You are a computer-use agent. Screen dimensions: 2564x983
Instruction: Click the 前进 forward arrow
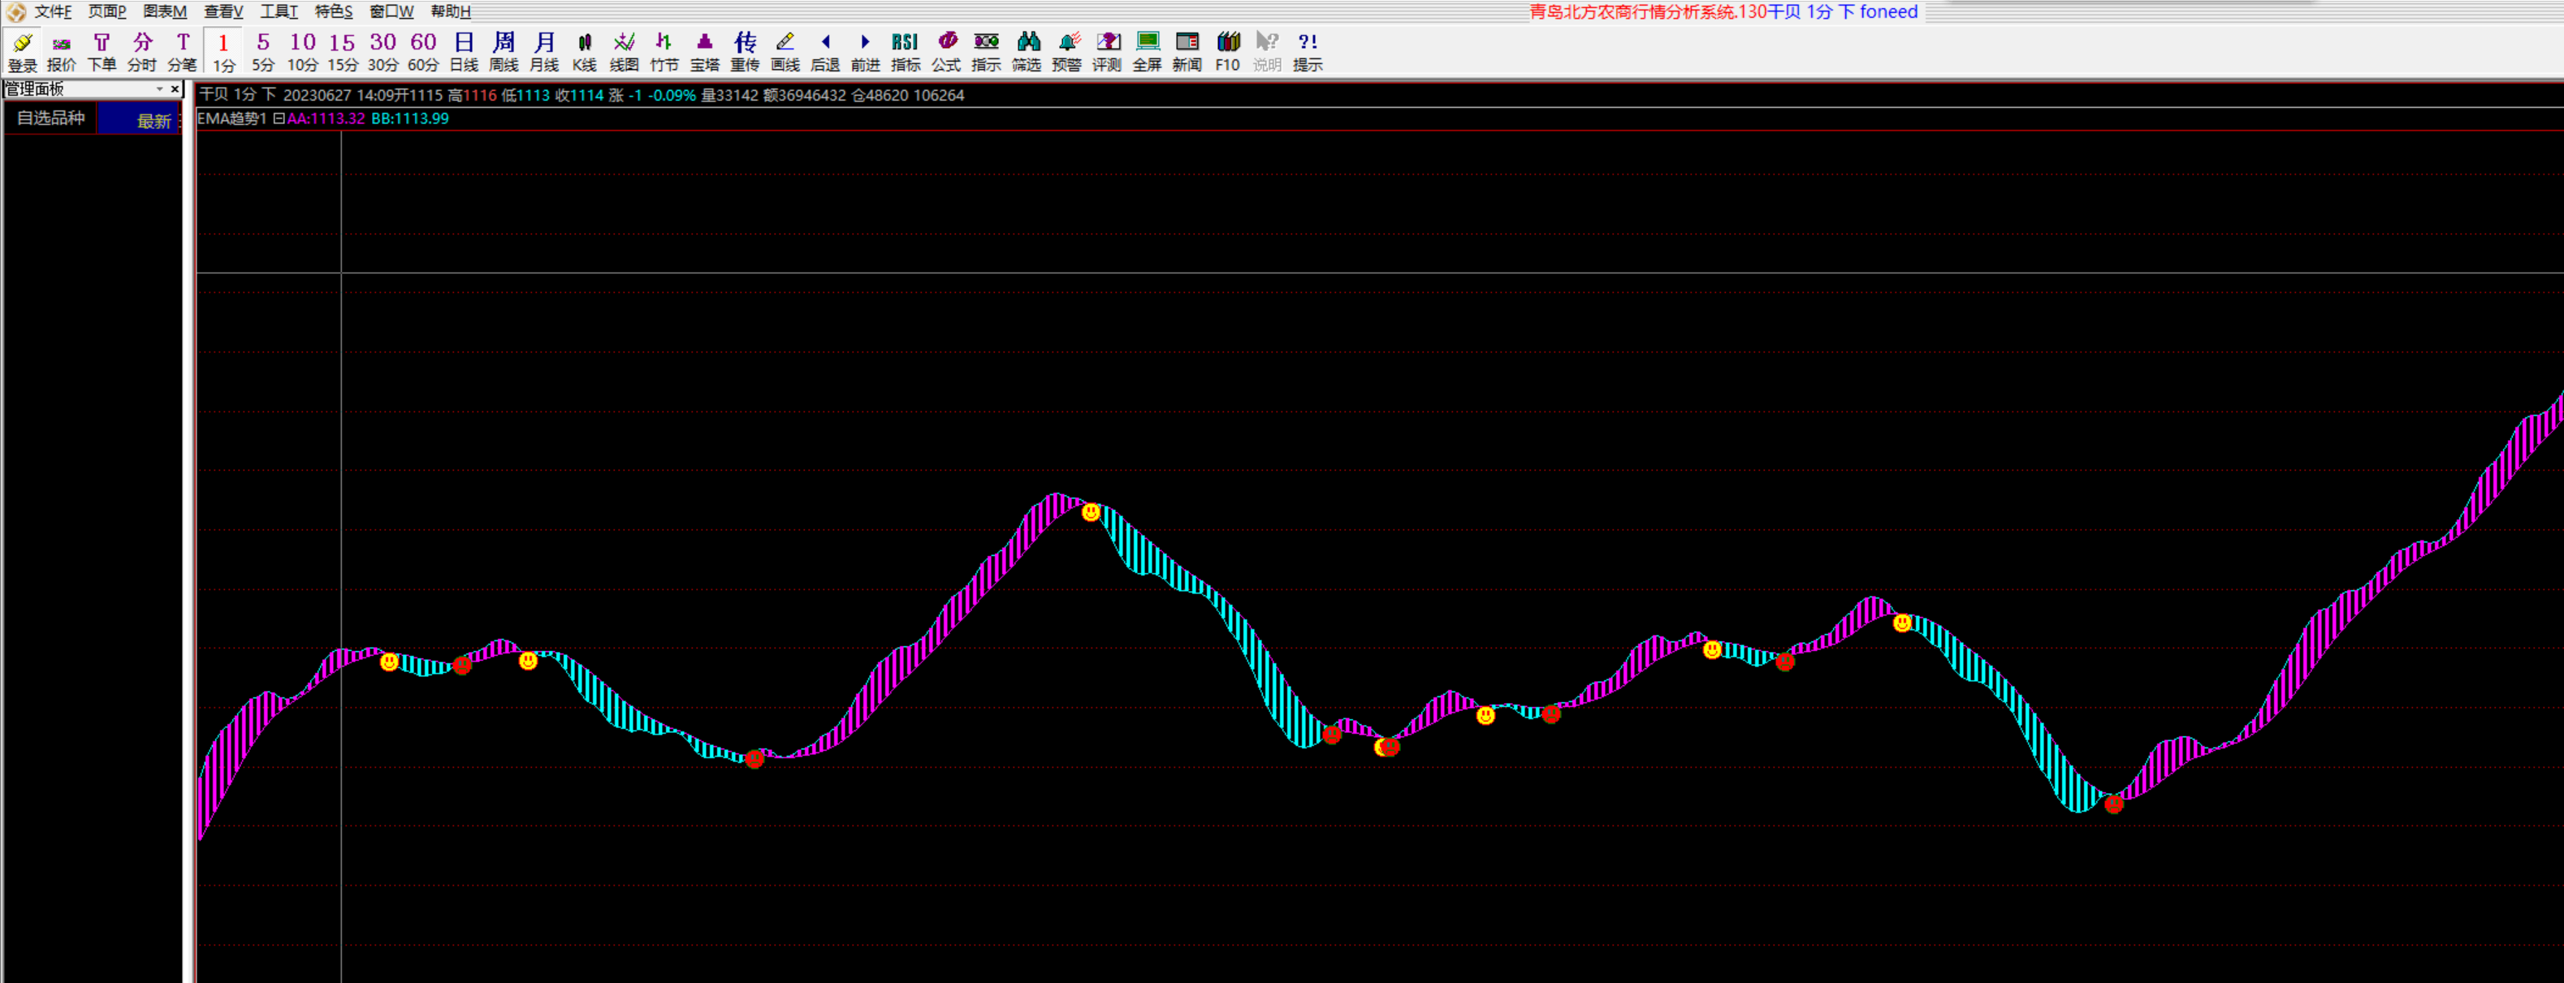[x=865, y=52]
